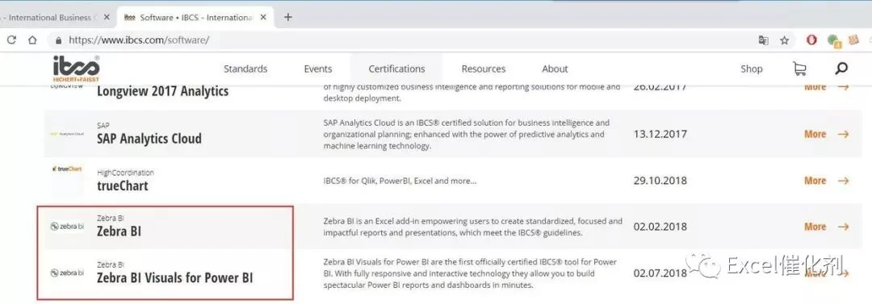
Task: Open the shopping cart icon
Action: click(x=799, y=69)
